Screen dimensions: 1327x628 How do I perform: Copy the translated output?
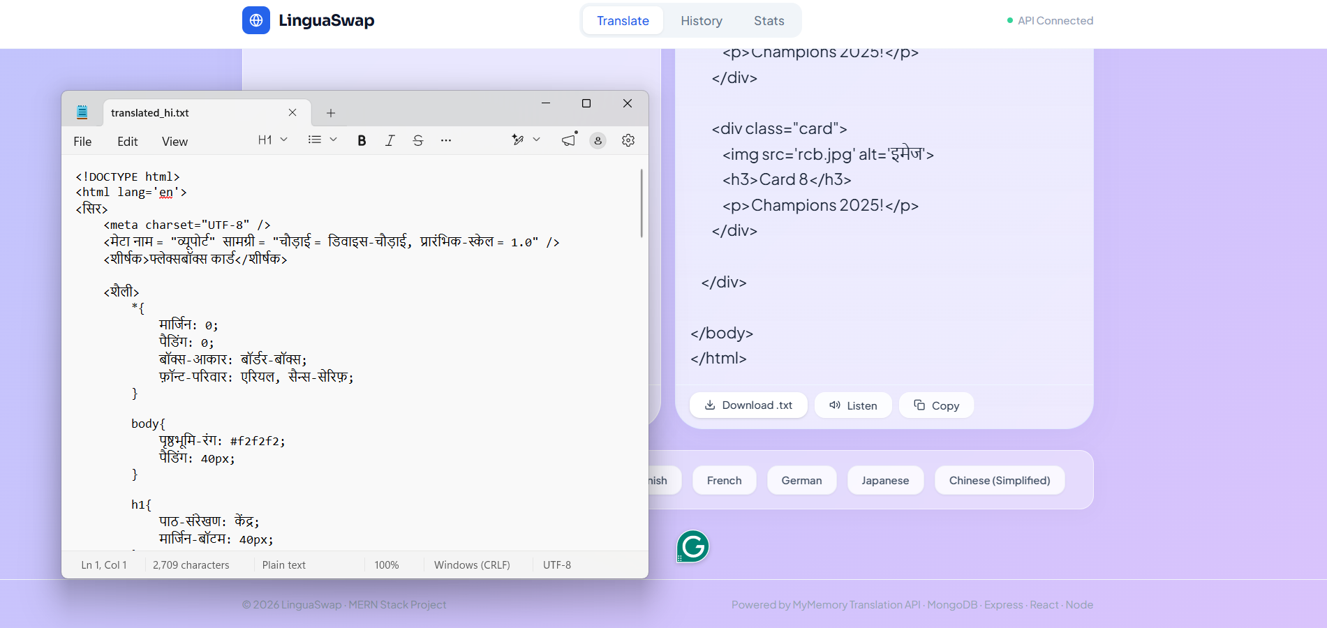tap(936, 405)
